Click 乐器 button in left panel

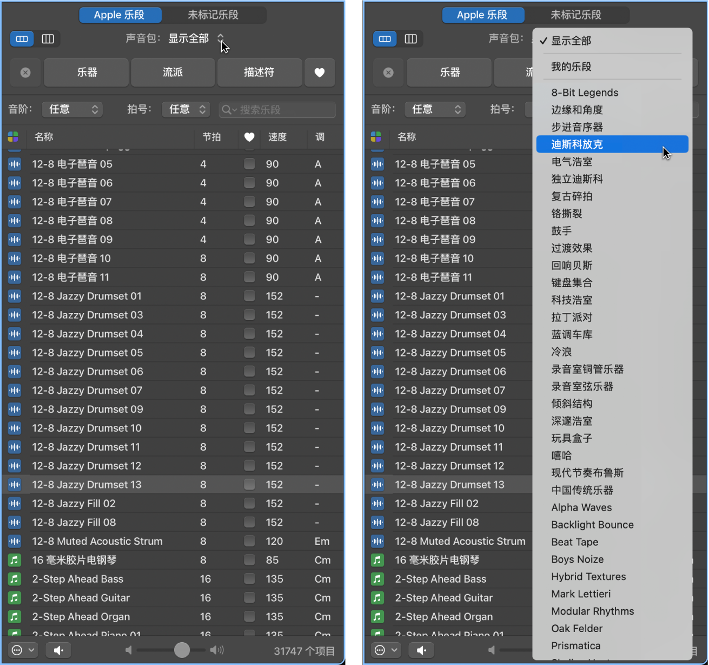coord(87,73)
